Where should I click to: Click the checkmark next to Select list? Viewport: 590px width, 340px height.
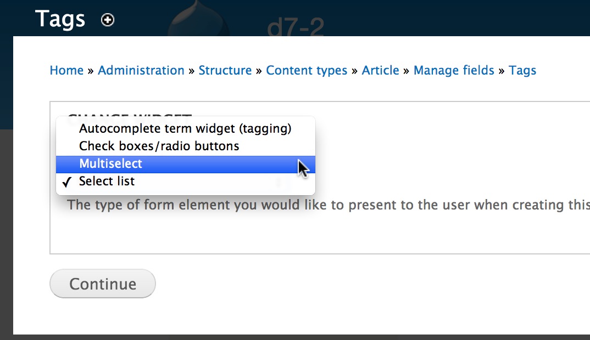[66, 182]
